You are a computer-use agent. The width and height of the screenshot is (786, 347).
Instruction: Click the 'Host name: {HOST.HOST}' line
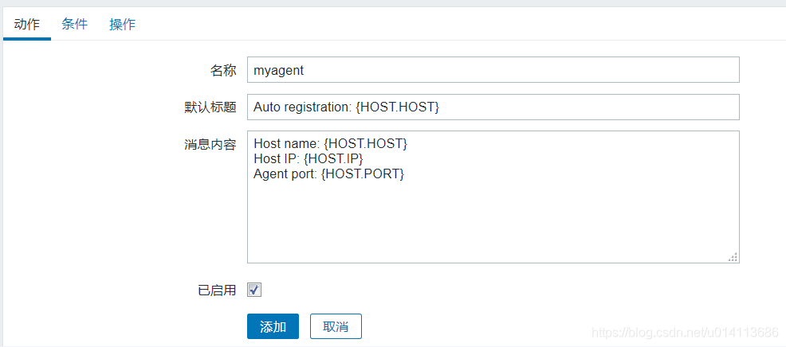330,143
